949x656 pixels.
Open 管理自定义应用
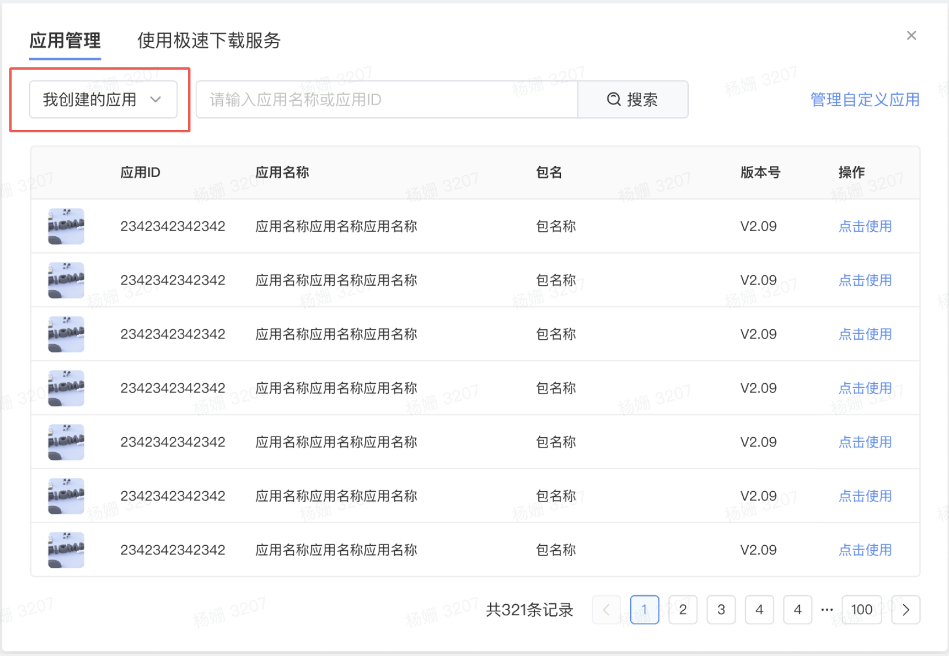pos(864,99)
